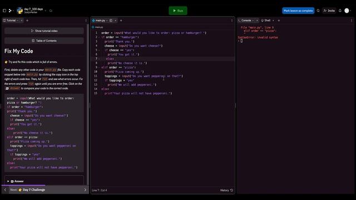356x200 pixels.
Task: Click line 1 order input statement
Action: point(154,33)
